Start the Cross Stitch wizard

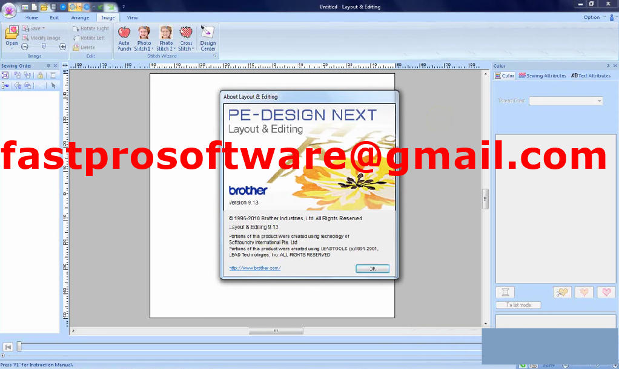(185, 38)
